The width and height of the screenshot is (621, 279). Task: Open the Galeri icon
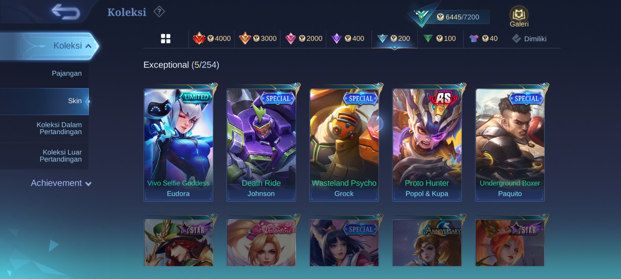click(x=519, y=17)
